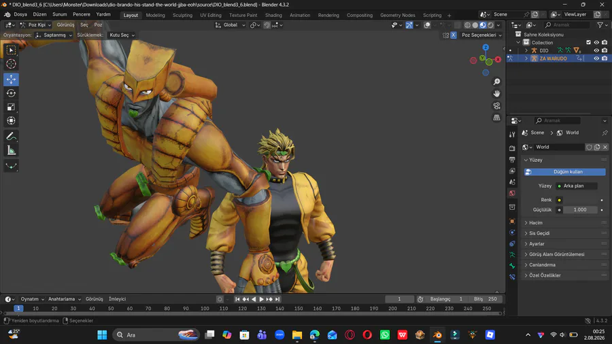Open the Poz Kipi mode dropdown
612x344 pixels.
[35, 25]
